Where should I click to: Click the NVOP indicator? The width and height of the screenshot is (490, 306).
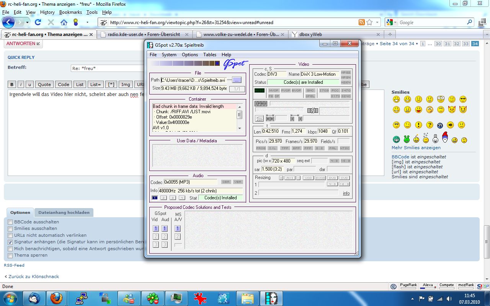point(274,91)
